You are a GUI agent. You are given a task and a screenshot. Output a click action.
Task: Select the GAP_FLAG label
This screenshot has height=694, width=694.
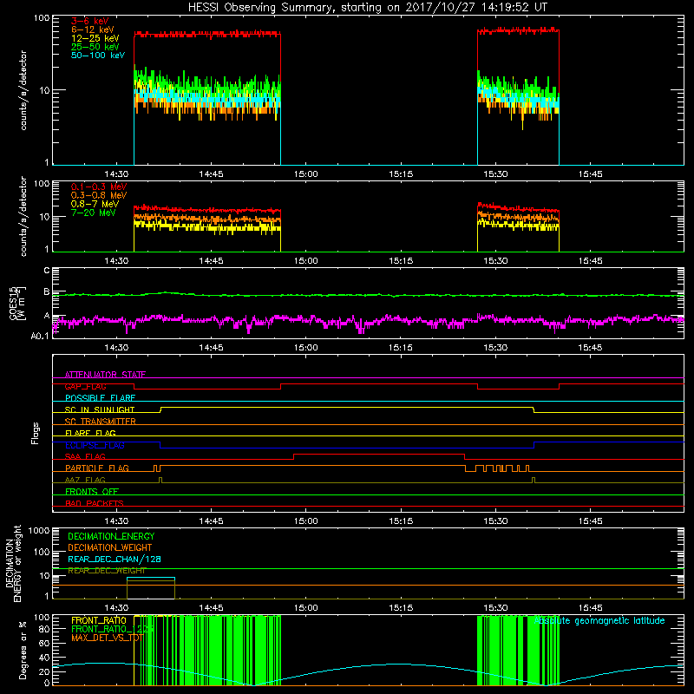85,386
